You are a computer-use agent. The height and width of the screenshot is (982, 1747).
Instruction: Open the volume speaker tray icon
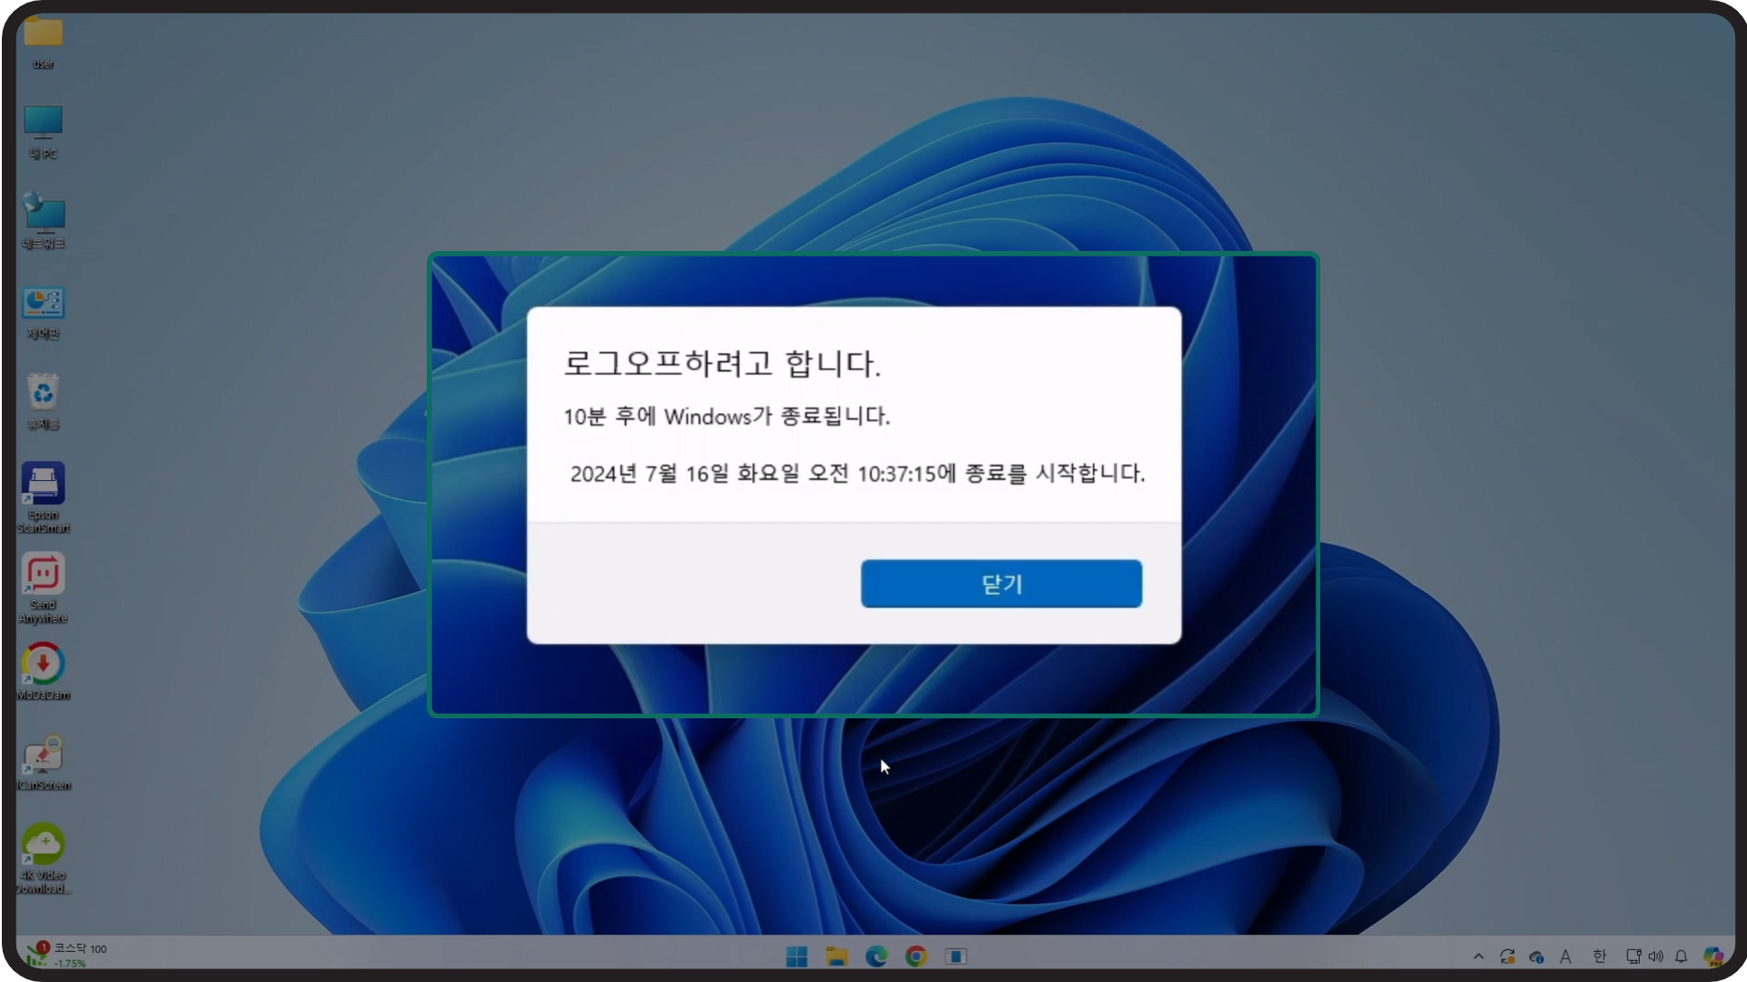(1656, 957)
